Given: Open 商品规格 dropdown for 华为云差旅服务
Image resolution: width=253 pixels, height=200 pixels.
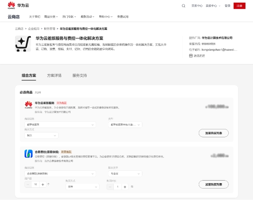Looking at the screenshot, I should click(60, 125).
